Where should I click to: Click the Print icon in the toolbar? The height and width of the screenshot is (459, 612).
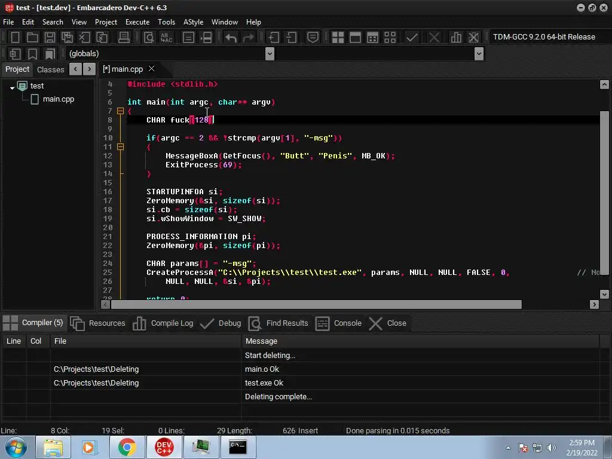pyautogui.click(x=124, y=37)
